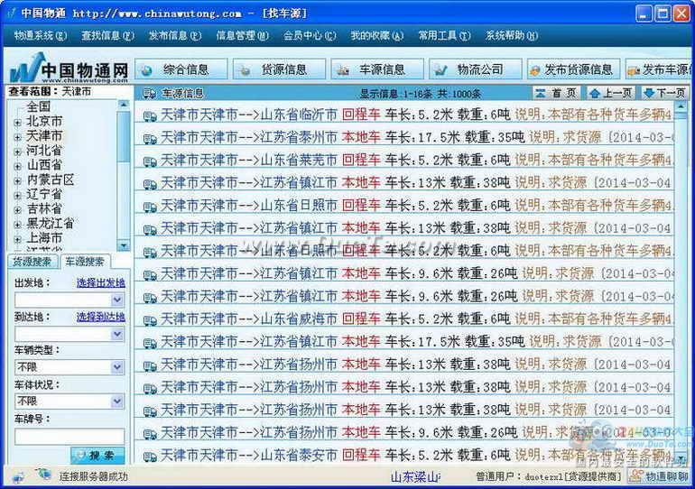The image size is (695, 489).
Task: Switch to the 货源搜索 tab
Action: [32, 262]
